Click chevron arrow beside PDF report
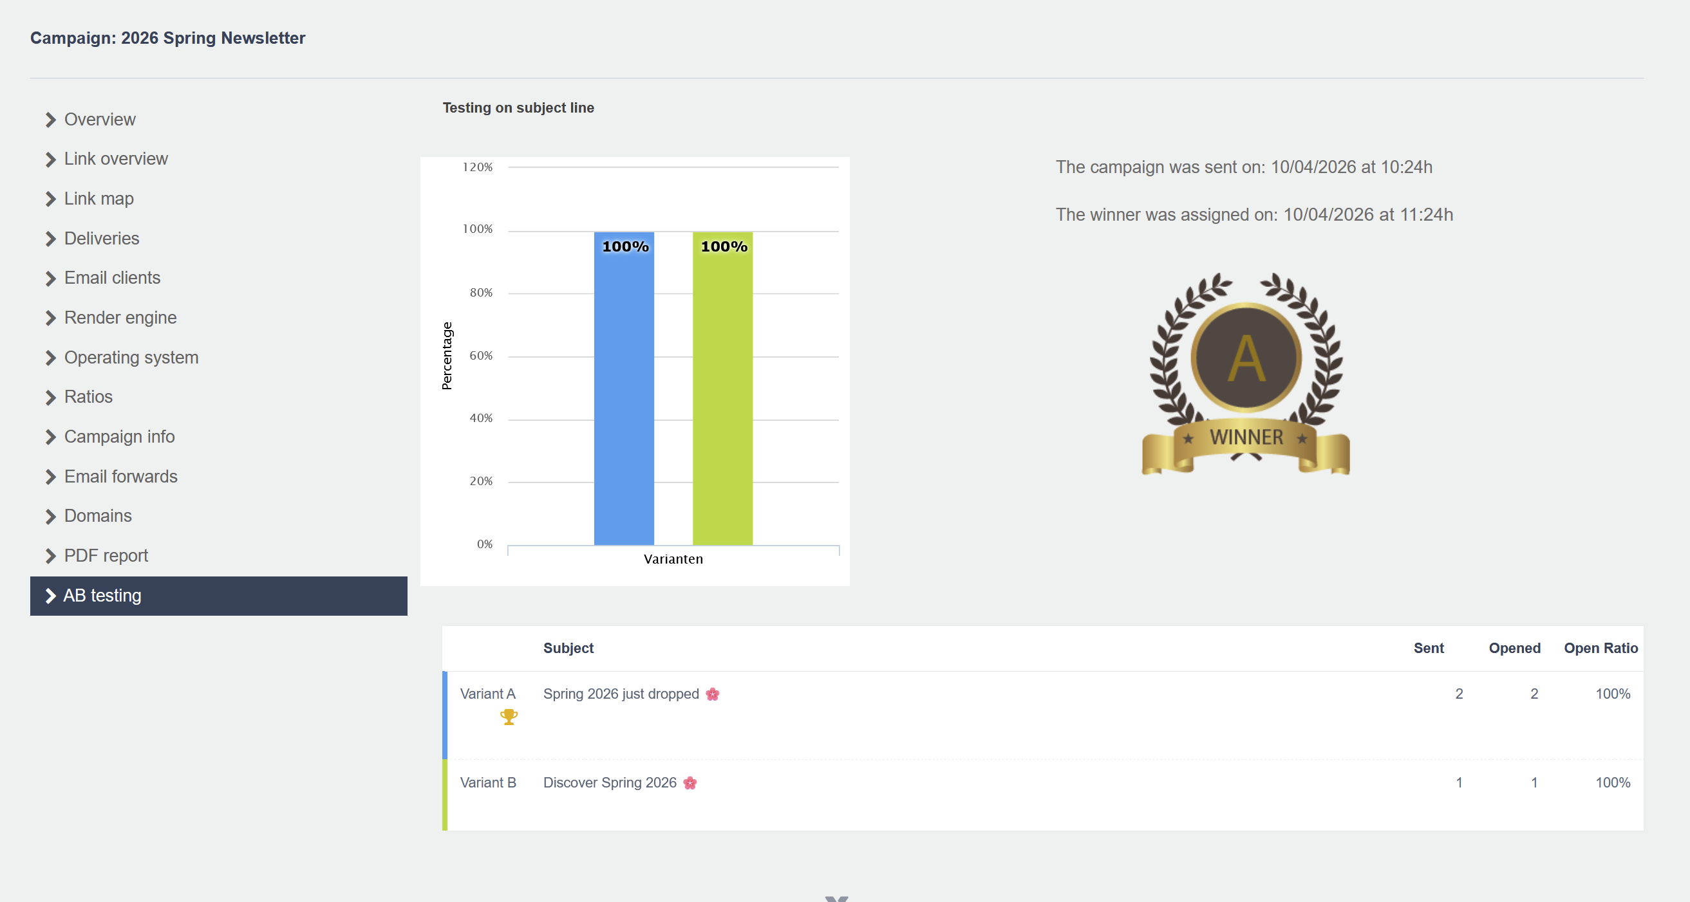This screenshot has width=1690, height=902. point(50,556)
